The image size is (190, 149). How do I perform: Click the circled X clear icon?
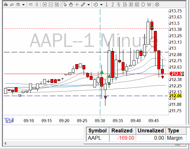coord(157,4)
